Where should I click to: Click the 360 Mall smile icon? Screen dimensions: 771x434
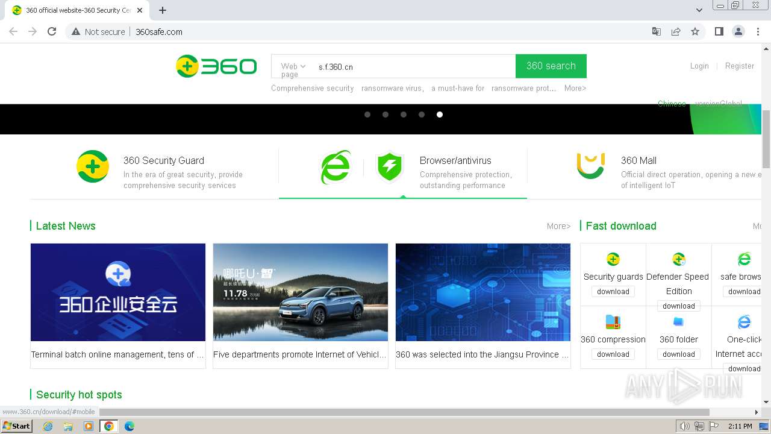pyautogui.click(x=590, y=166)
